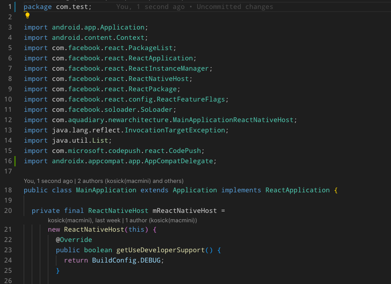The height and width of the screenshot is (284, 391).
Task: Click 'boolean' return type on line 23
Action: [x=98, y=250]
